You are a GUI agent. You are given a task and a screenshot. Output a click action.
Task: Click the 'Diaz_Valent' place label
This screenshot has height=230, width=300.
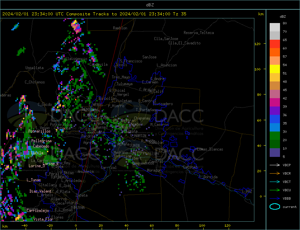[40, 191]
